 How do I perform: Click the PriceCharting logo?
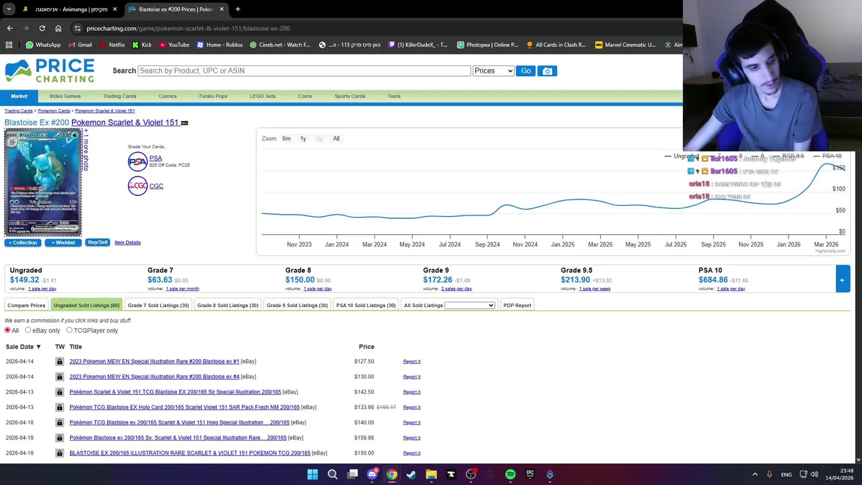(x=50, y=71)
